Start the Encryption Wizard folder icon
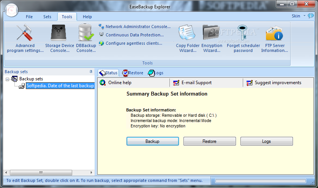 pos(211,32)
